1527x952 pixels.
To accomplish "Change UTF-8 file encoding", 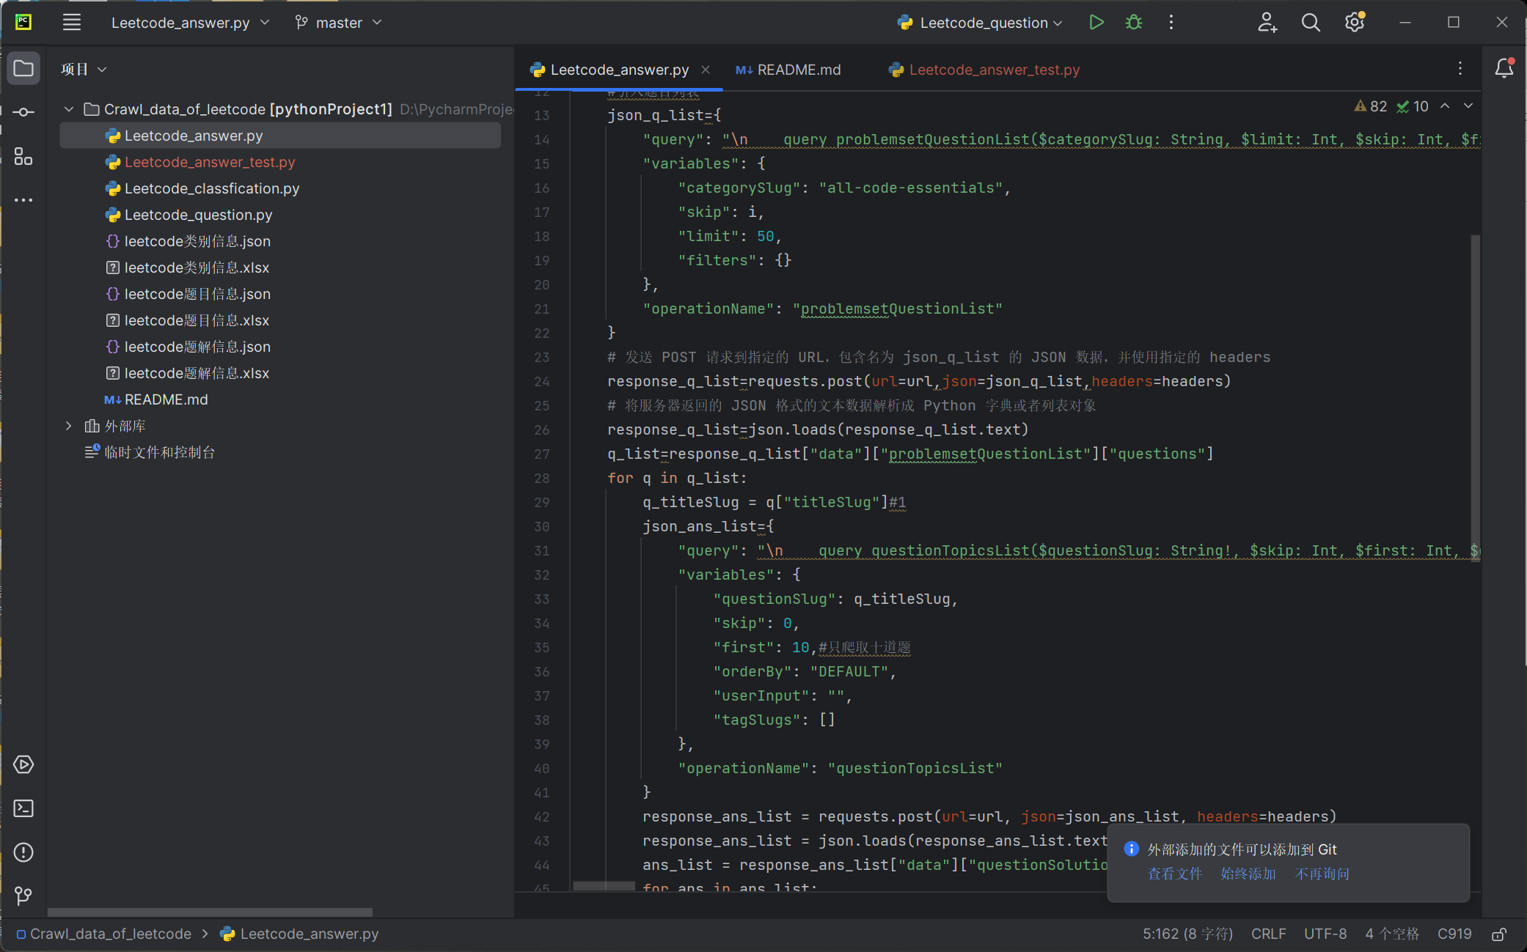I will click(1325, 934).
